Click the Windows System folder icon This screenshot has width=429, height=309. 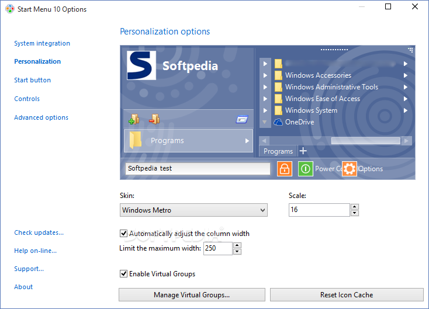coord(278,110)
